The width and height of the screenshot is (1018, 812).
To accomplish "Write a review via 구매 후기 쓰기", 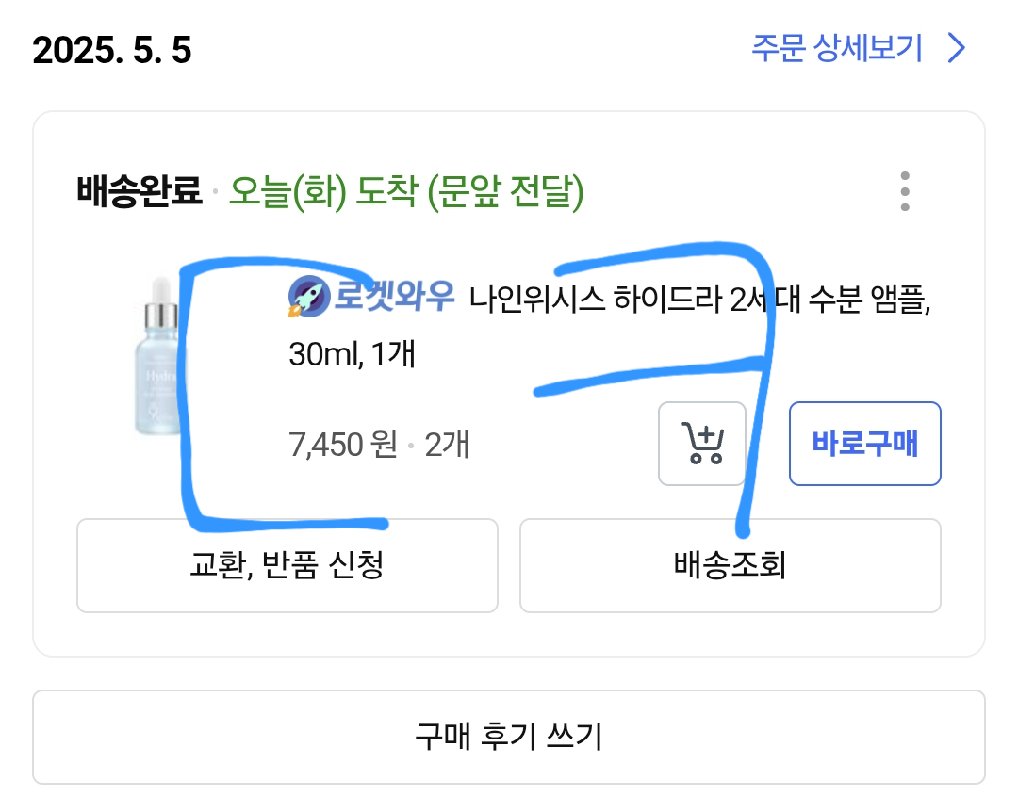I will point(508,737).
